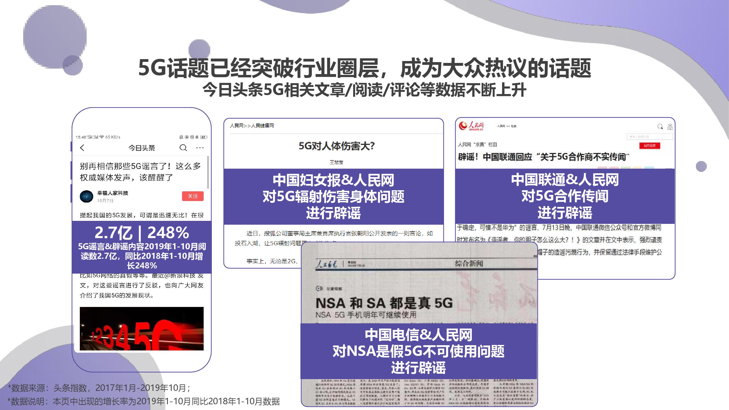This screenshot has height=410, width=729.
Task: Click the red 12345G image thumbnail
Action: 142,329
